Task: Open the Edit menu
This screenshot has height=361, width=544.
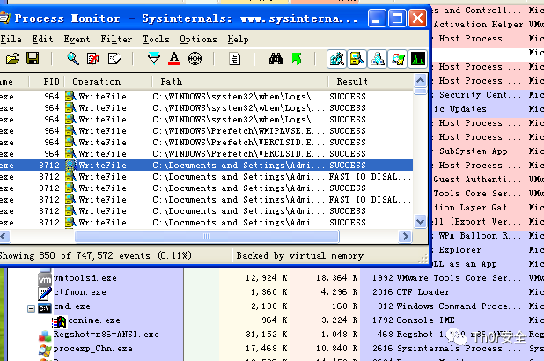Action: click(x=42, y=40)
